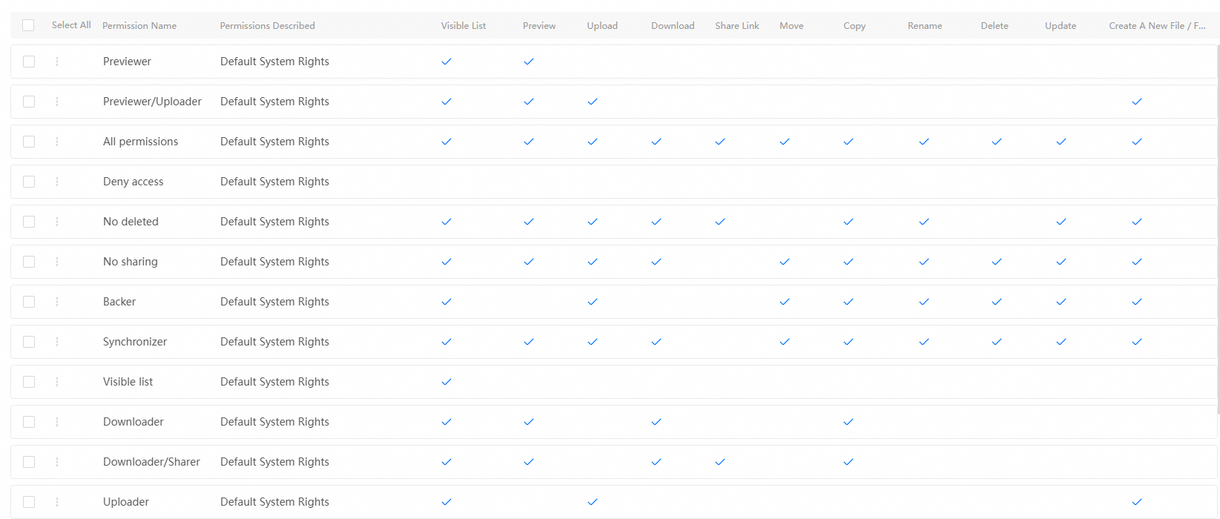This screenshot has height=519, width=1220.
Task: Click Backer's Rename checkmark
Action: 924,302
